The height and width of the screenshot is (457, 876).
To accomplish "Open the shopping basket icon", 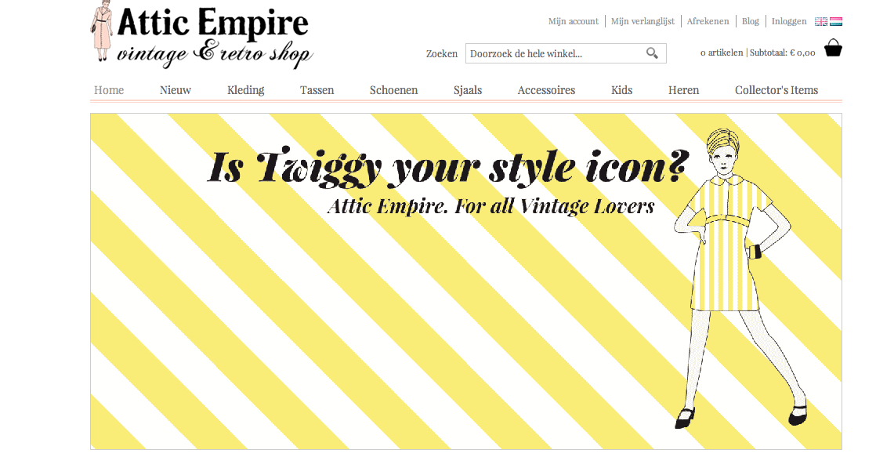I will (833, 48).
